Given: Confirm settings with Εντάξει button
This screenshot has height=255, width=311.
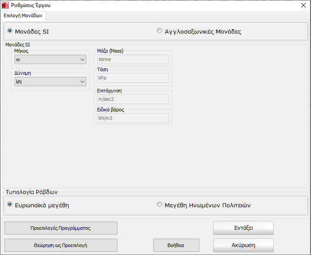Looking at the screenshot, I should pyautogui.click(x=243, y=228).
